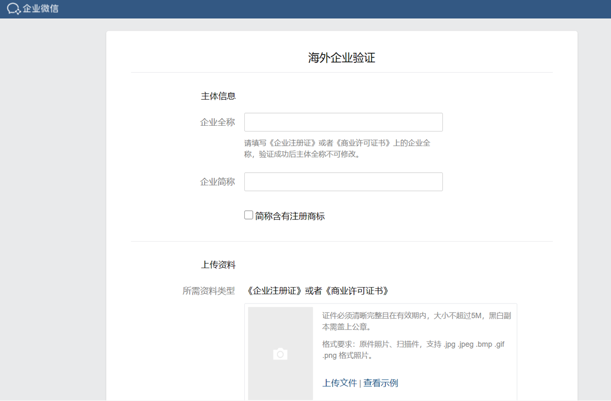Screen dimensions: 611x401
Task: Open the 查看示例 example link
Action: coord(380,383)
